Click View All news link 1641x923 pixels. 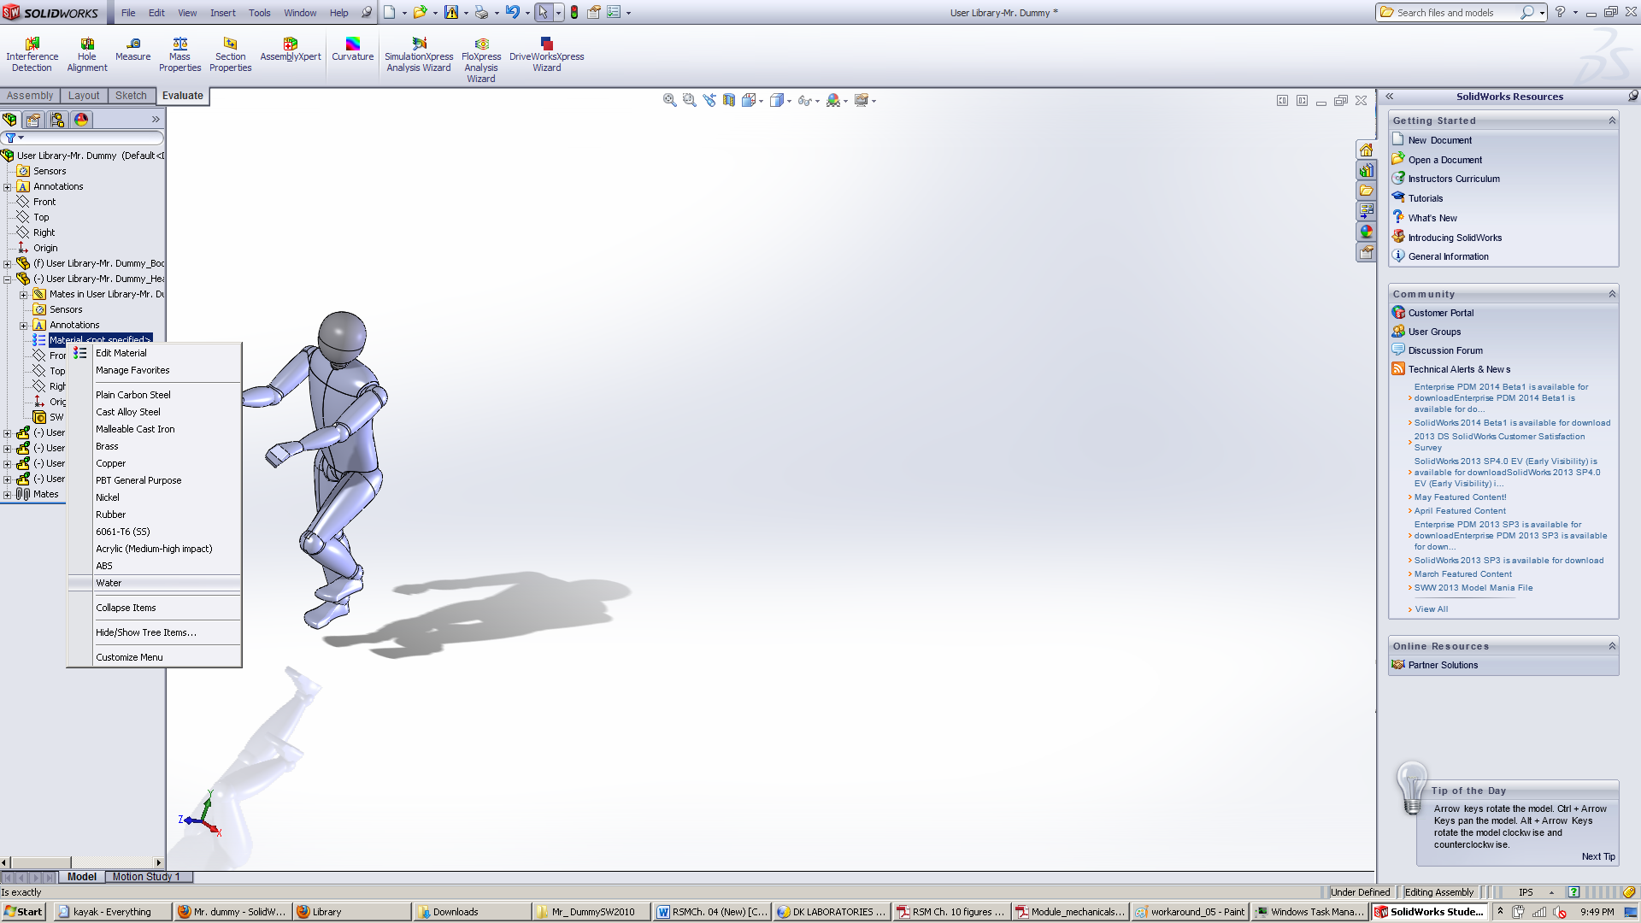pyautogui.click(x=1431, y=609)
